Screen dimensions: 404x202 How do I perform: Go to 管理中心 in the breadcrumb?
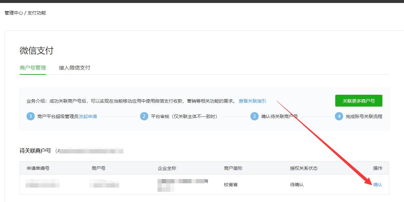coord(14,13)
